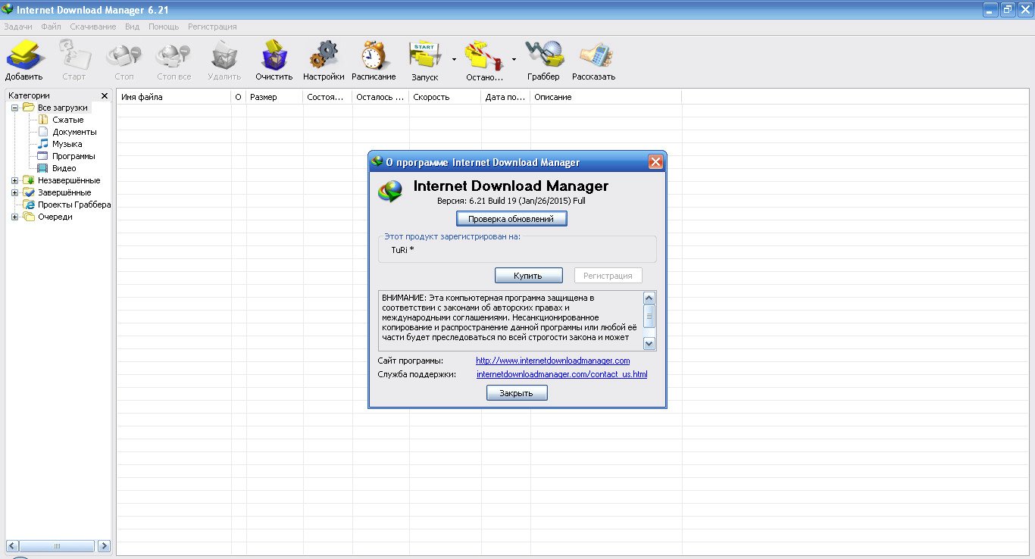
Task: Close the Категории panel
Action: (x=105, y=95)
